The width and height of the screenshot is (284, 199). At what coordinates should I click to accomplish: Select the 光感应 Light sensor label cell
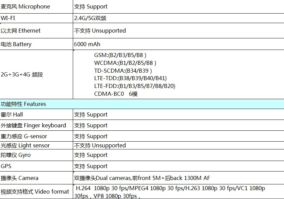click(x=25, y=145)
